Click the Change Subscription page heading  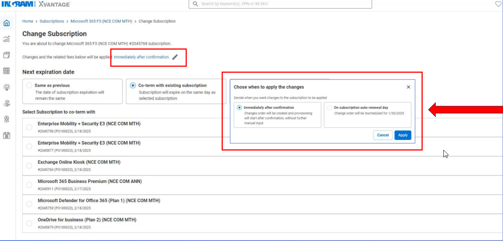point(54,34)
